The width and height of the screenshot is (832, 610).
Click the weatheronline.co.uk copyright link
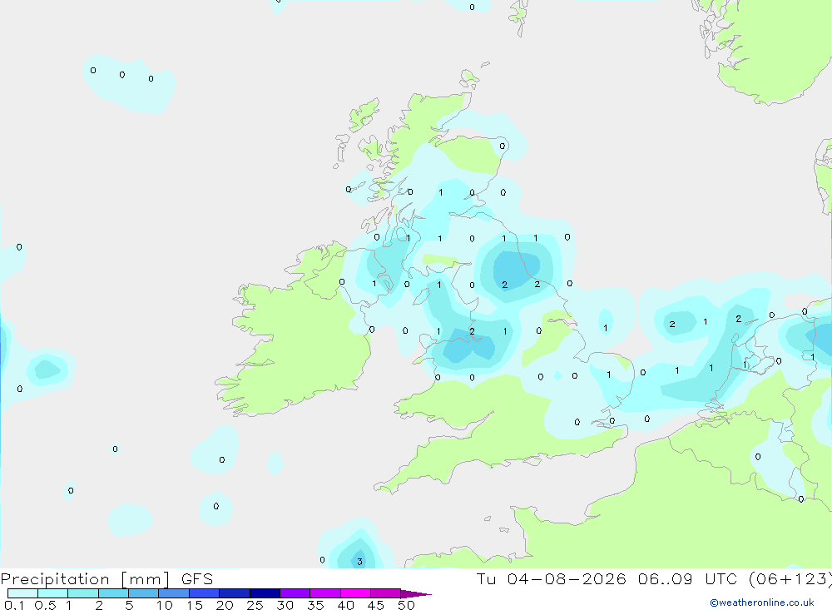click(x=761, y=603)
